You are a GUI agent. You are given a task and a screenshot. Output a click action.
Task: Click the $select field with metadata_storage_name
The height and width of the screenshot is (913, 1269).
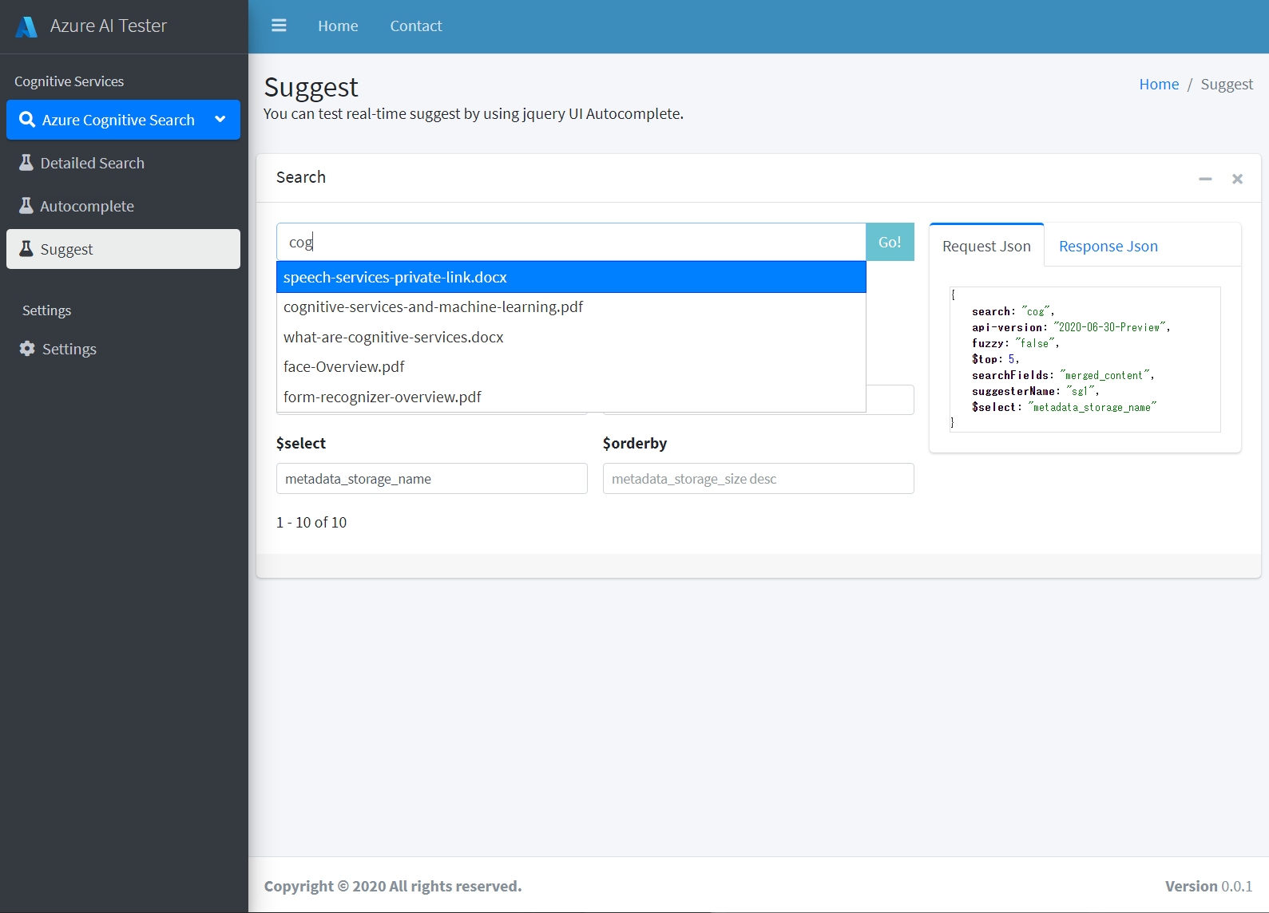(x=432, y=479)
